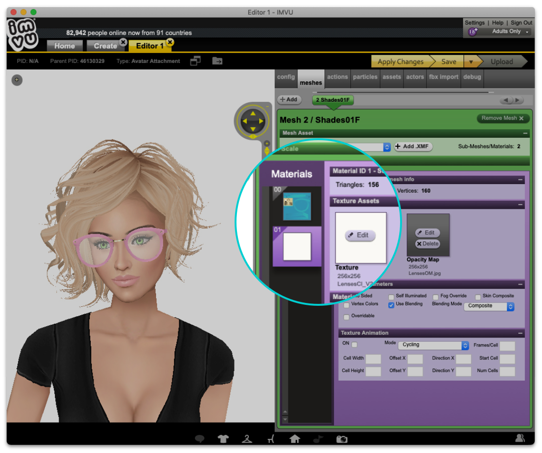Screen dimensions: 542x453
Task: Switch to the config tab
Action: click(x=286, y=77)
